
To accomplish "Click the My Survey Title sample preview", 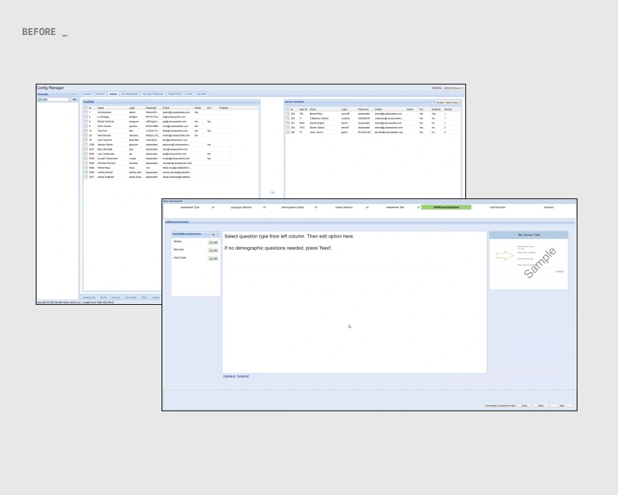I will click(529, 260).
